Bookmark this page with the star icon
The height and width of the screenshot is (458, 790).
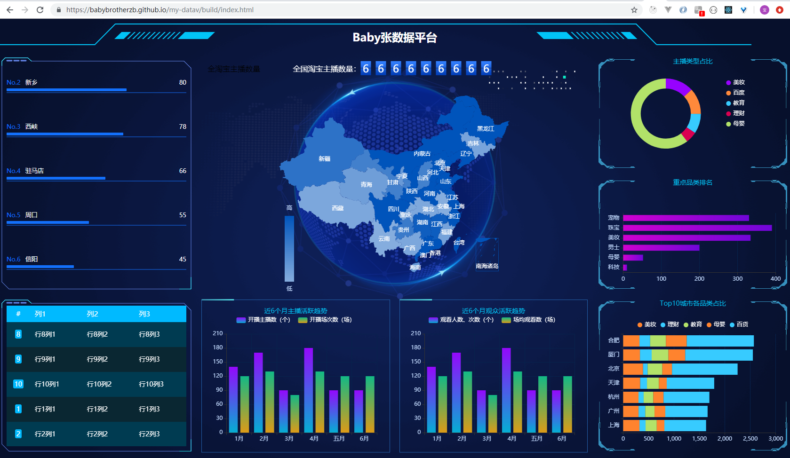click(634, 10)
